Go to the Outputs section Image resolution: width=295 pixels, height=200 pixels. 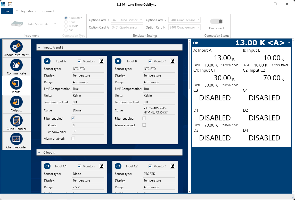pyautogui.click(x=17, y=104)
